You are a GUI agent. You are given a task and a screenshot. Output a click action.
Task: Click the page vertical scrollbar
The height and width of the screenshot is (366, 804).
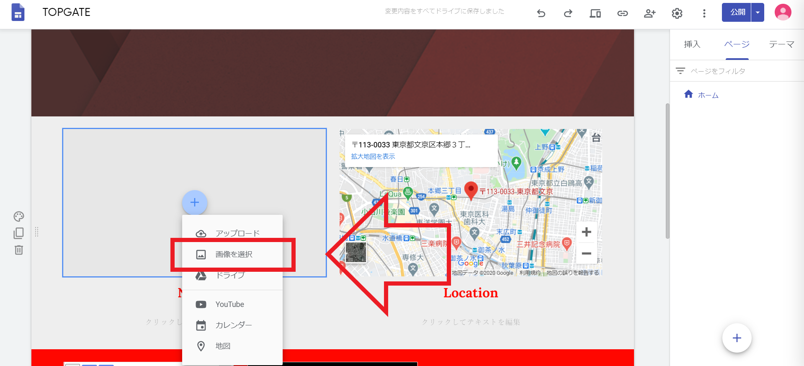[667, 171]
